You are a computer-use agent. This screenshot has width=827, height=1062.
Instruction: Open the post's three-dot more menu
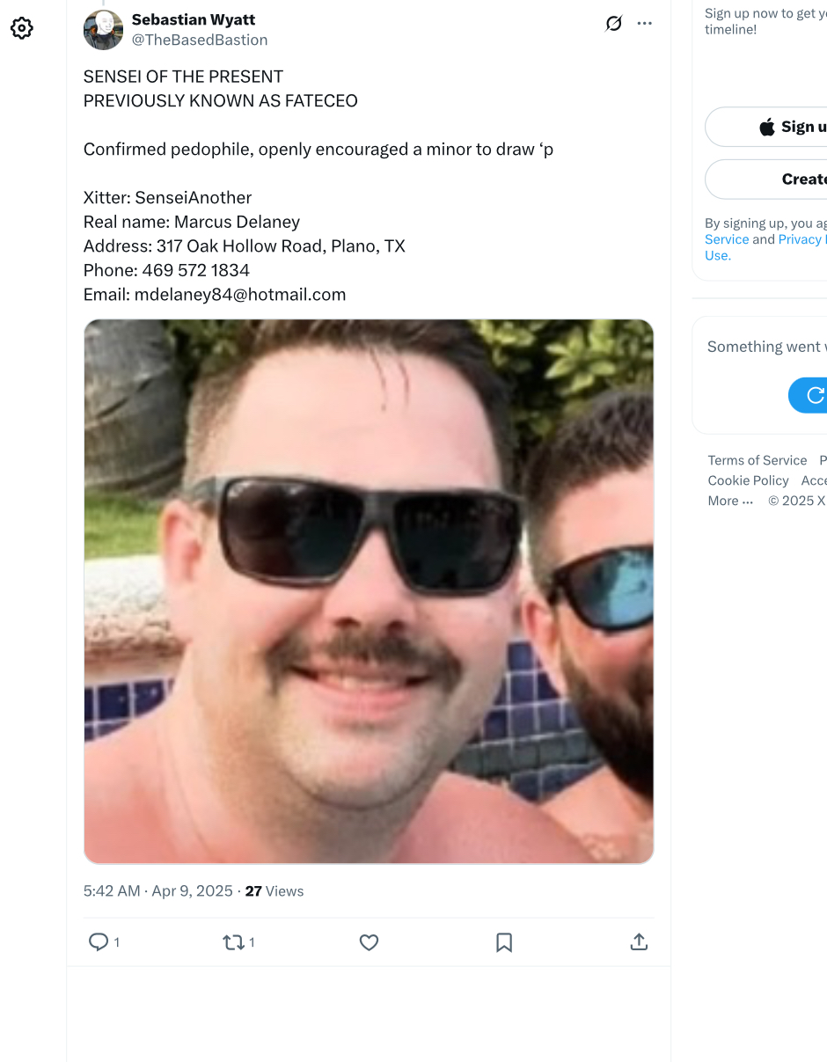click(x=645, y=24)
